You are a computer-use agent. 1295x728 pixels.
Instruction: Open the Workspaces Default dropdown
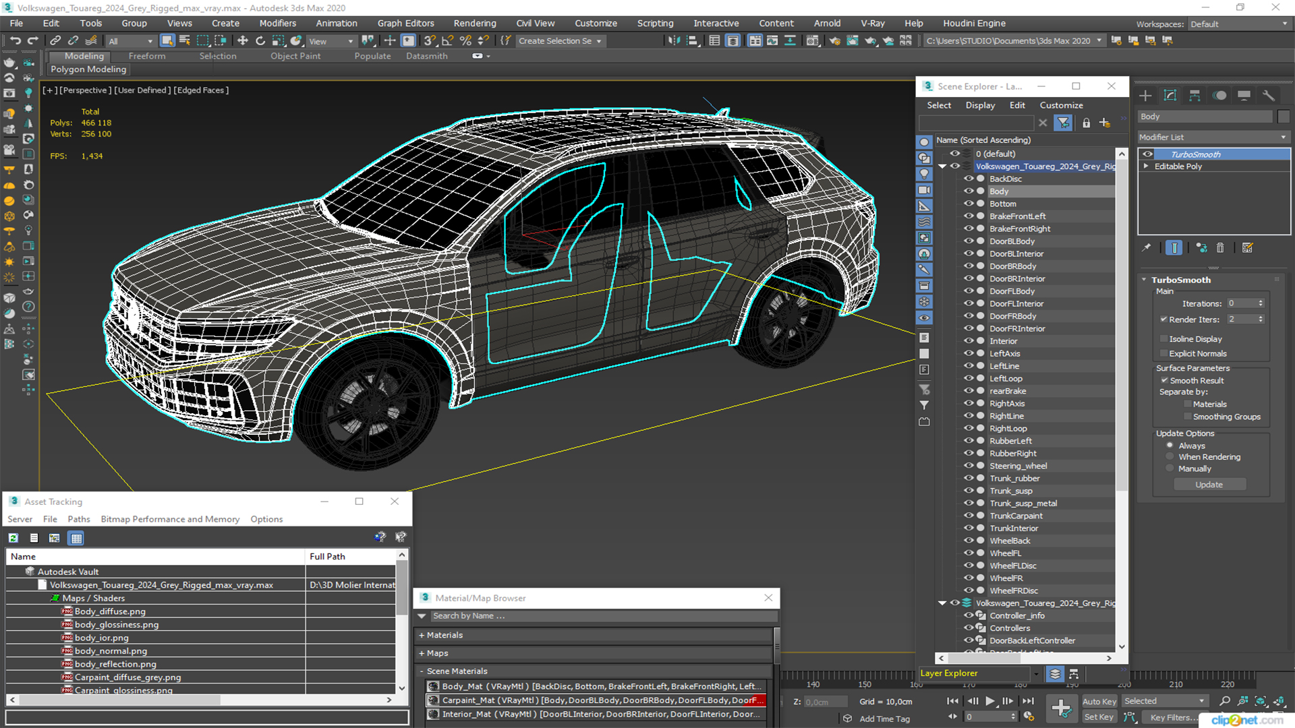[x=1239, y=24]
